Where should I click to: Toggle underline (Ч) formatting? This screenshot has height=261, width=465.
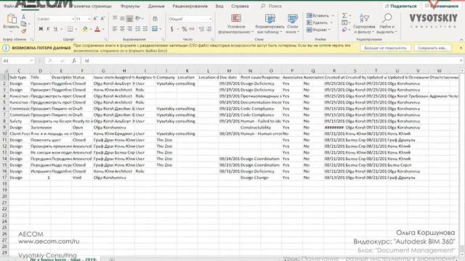tap(55, 29)
